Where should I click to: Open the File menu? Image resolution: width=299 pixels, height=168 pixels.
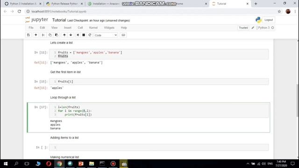(x=31, y=28)
